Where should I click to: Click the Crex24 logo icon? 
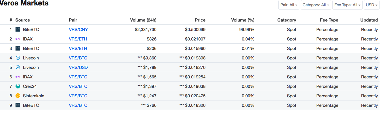click(18, 86)
